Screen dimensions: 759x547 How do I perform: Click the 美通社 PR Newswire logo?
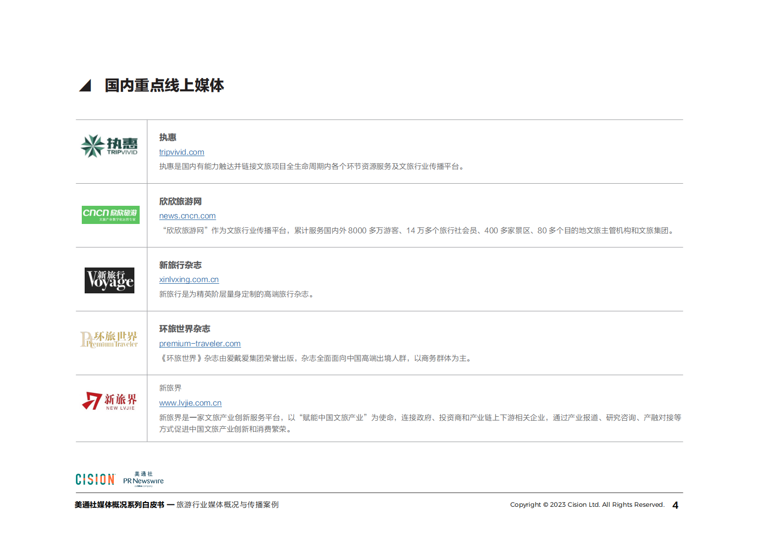pos(143,479)
